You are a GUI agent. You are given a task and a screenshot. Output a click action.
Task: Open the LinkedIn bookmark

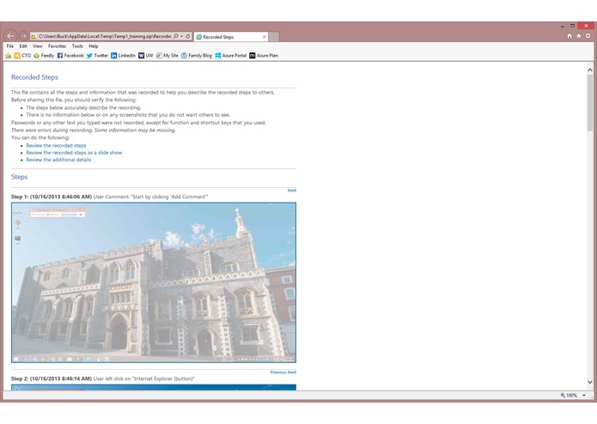click(123, 56)
